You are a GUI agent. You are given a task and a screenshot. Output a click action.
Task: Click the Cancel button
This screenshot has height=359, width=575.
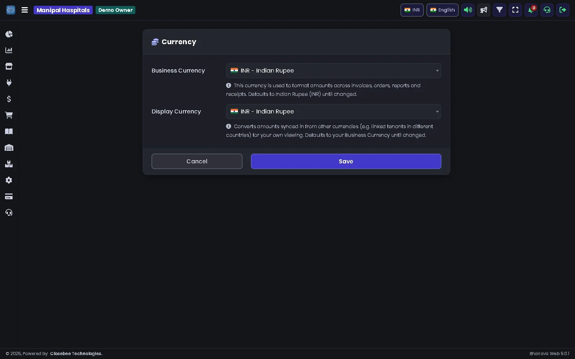coord(197,162)
